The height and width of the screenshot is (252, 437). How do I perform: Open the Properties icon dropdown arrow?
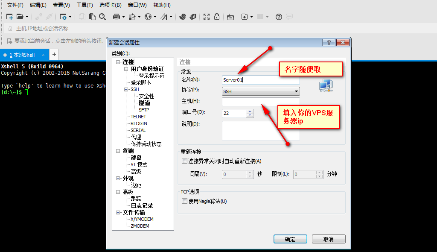70,17
